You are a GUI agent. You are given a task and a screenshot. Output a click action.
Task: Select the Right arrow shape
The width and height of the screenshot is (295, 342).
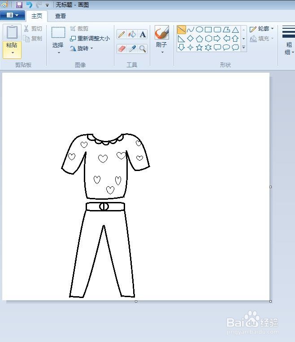coord(217,39)
